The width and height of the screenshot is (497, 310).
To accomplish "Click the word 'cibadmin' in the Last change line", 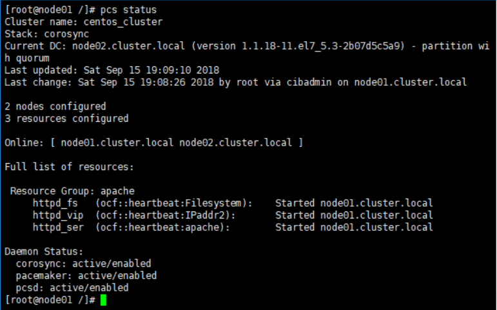I will pos(309,82).
